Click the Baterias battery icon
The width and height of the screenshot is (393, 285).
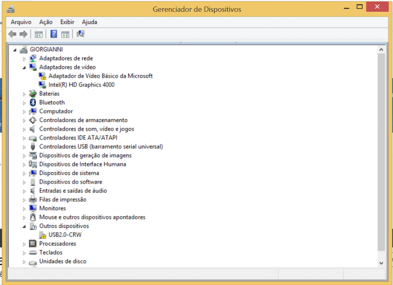pyautogui.click(x=33, y=94)
